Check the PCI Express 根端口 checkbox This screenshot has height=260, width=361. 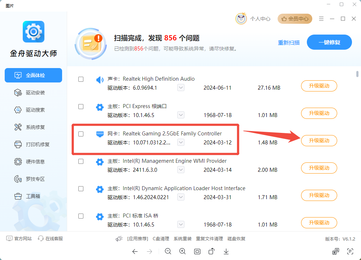(81, 107)
